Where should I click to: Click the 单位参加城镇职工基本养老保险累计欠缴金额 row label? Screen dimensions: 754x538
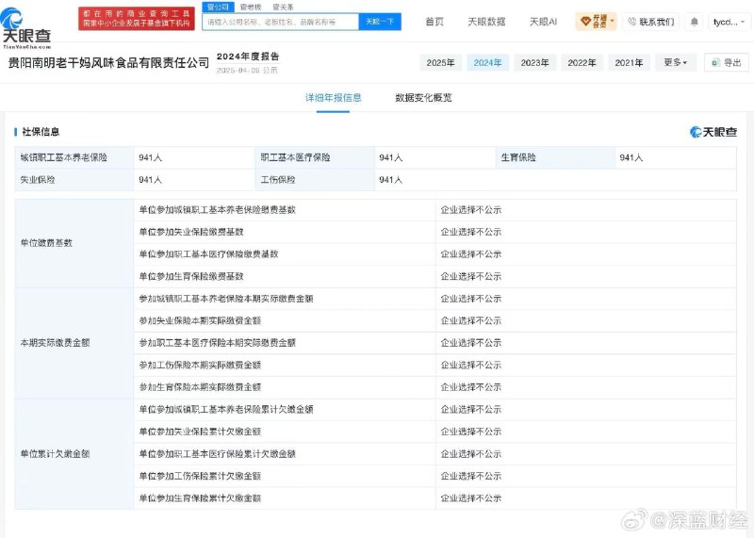226,409
